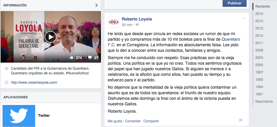Screen dimensions: 277x127
Task: Click the Twitter bird app icon
Action: (x=19, y=116)
